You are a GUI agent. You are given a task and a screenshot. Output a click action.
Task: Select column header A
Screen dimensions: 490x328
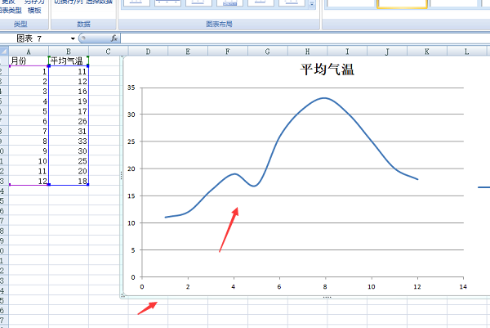coord(29,52)
